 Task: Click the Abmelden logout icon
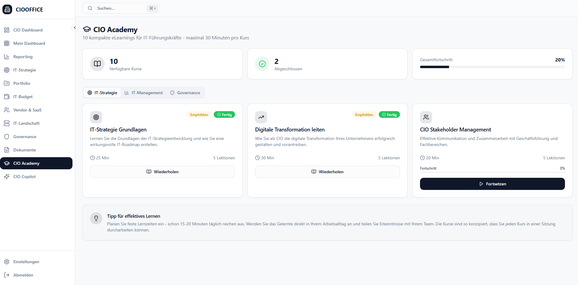[x=7, y=275]
